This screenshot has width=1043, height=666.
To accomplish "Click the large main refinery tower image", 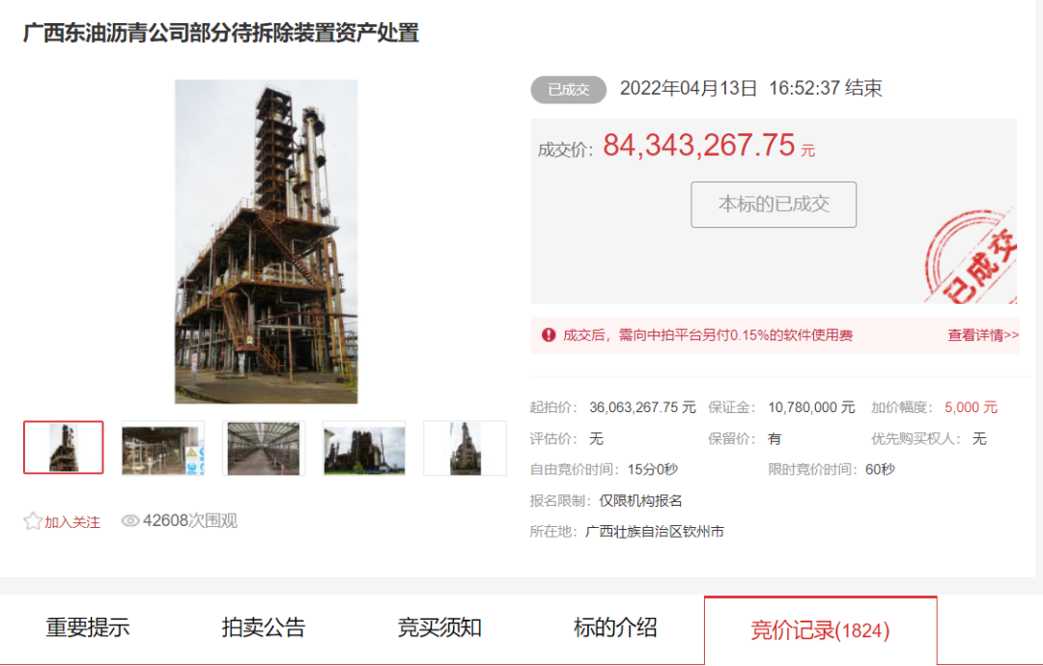I will point(266,241).
